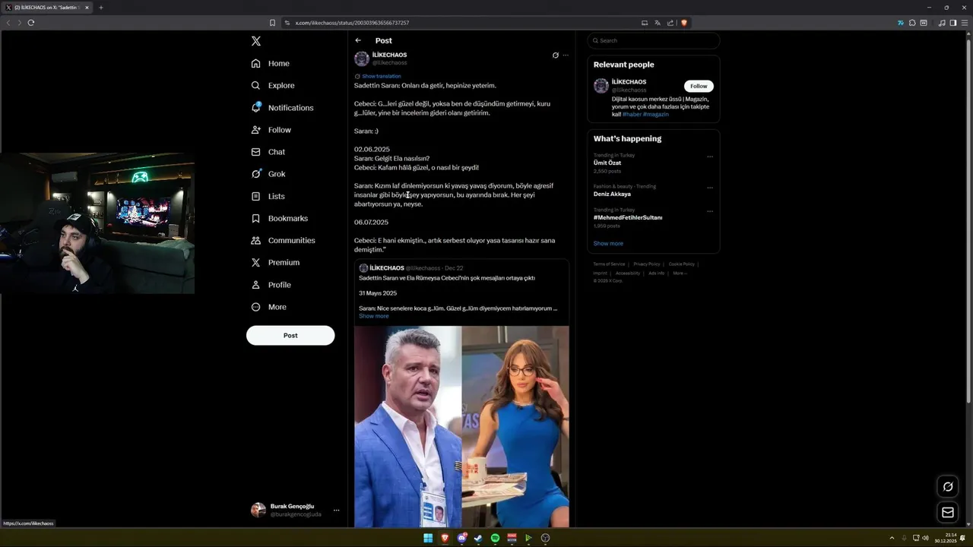
Task: Click Show more in the quoted post
Action: (x=373, y=316)
